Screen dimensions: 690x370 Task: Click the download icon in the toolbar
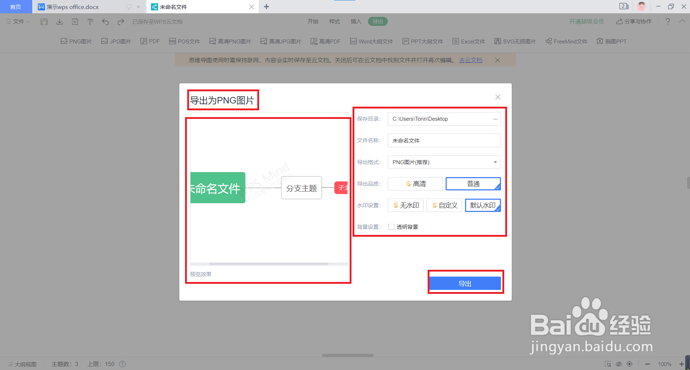60,22
